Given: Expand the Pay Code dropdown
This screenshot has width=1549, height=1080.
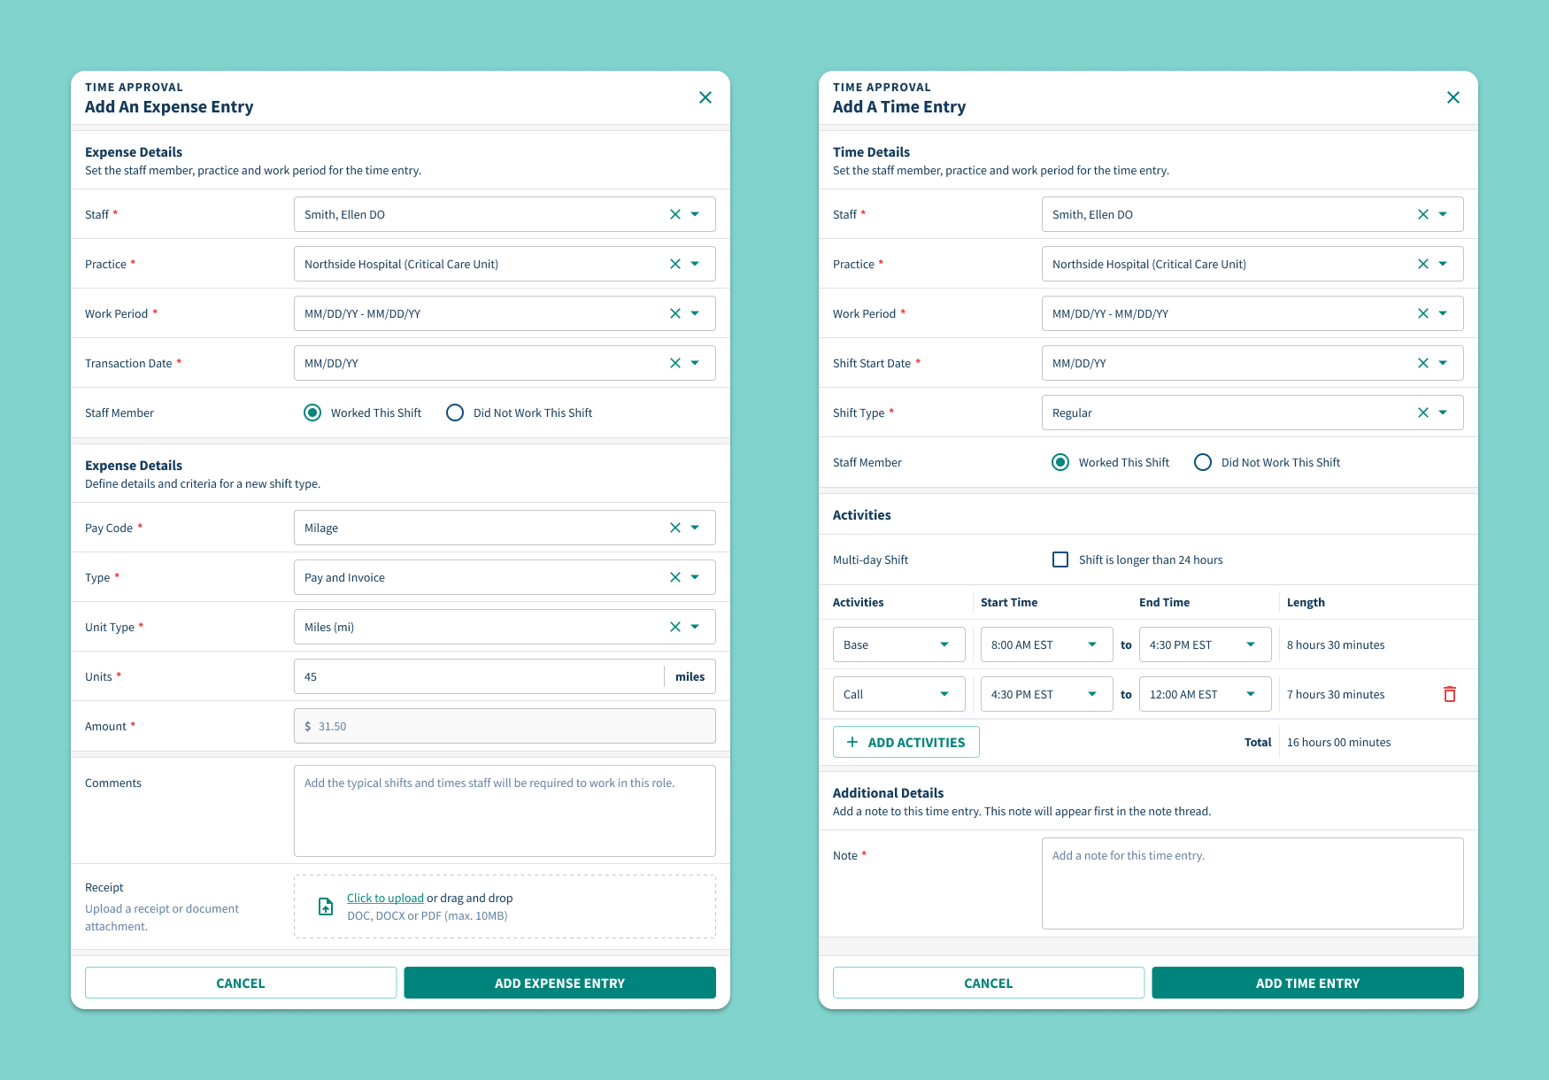Looking at the screenshot, I should pos(695,528).
